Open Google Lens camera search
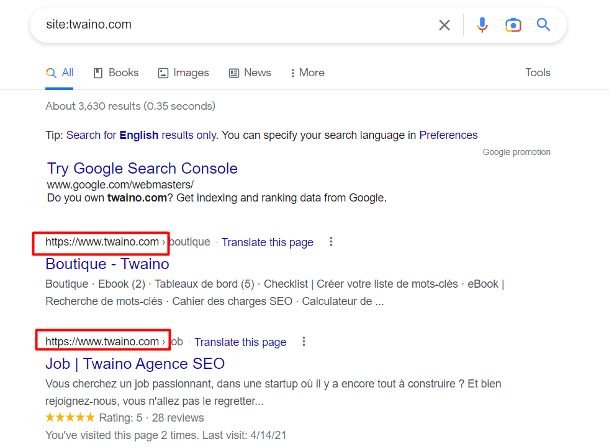This screenshot has width=609, height=447. point(513,25)
